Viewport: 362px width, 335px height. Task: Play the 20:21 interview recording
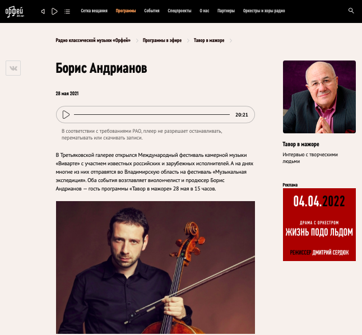[x=66, y=114]
